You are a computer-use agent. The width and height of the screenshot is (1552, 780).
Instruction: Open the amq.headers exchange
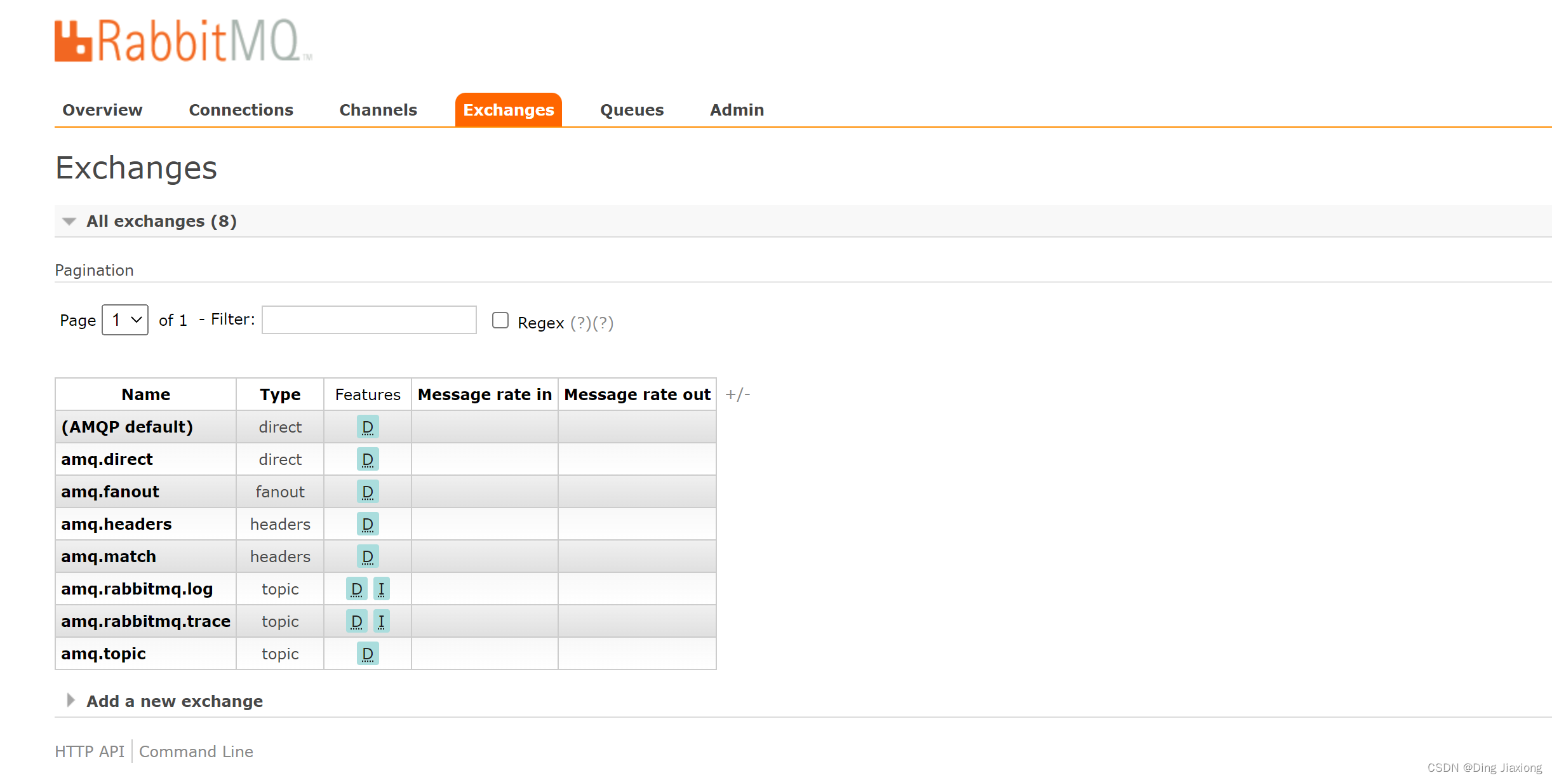tap(116, 524)
